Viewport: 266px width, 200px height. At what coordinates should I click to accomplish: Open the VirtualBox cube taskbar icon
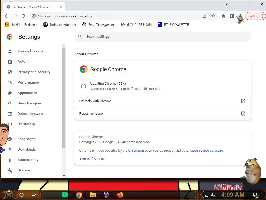(106, 195)
